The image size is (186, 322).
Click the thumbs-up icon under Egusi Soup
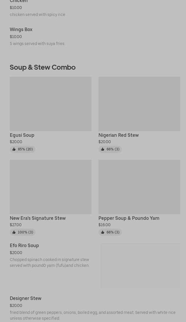click(14, 149)
